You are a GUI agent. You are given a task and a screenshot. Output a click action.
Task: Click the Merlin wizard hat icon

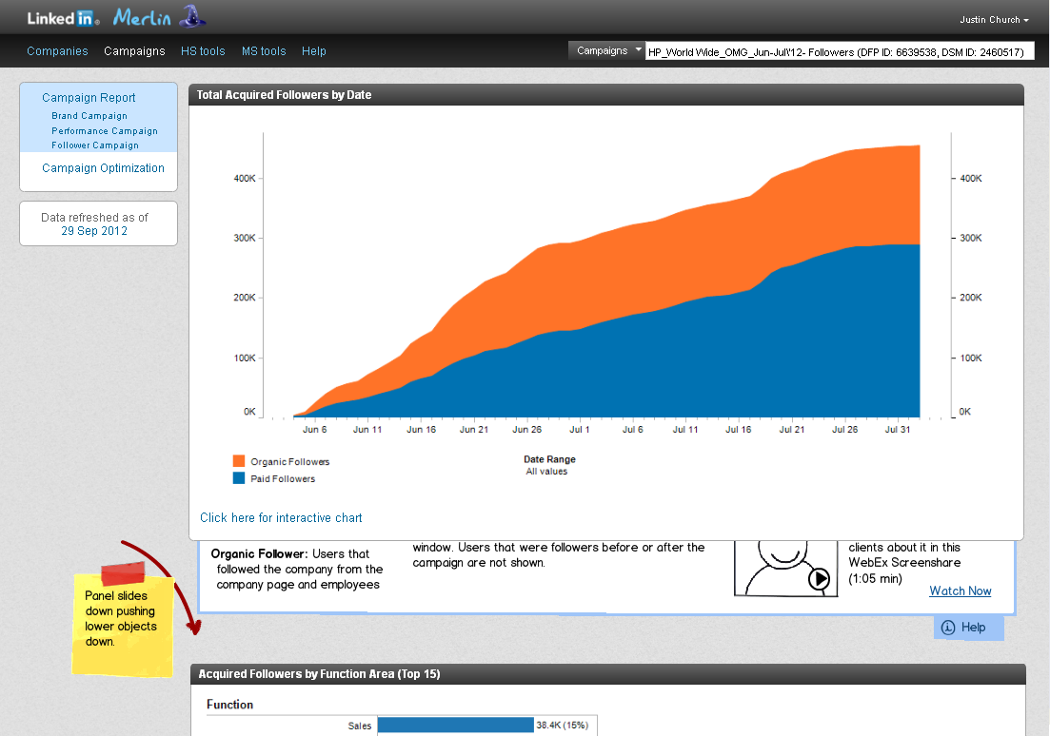(192, 16)
